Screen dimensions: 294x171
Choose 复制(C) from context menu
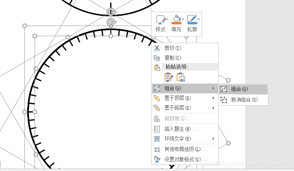[185, 58]
